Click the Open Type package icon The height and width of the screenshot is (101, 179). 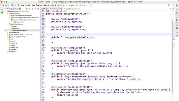(x=41, y=5)
